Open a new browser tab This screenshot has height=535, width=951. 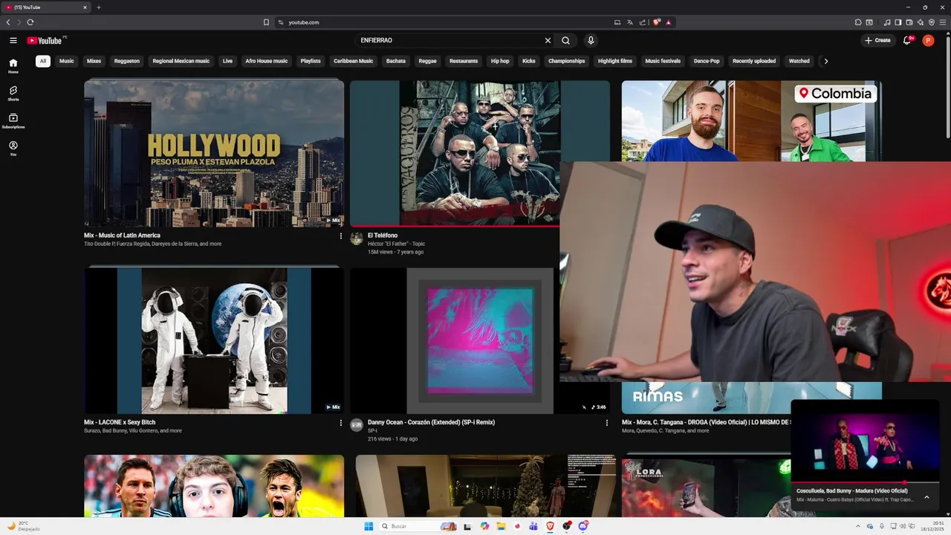pyautogui.click(x=98, y=7)
